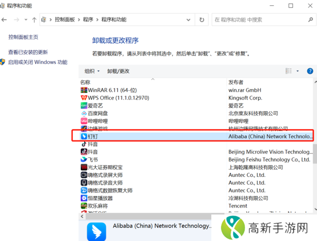Click the large DingTalk icon in details pane

(x=97, y=231)
